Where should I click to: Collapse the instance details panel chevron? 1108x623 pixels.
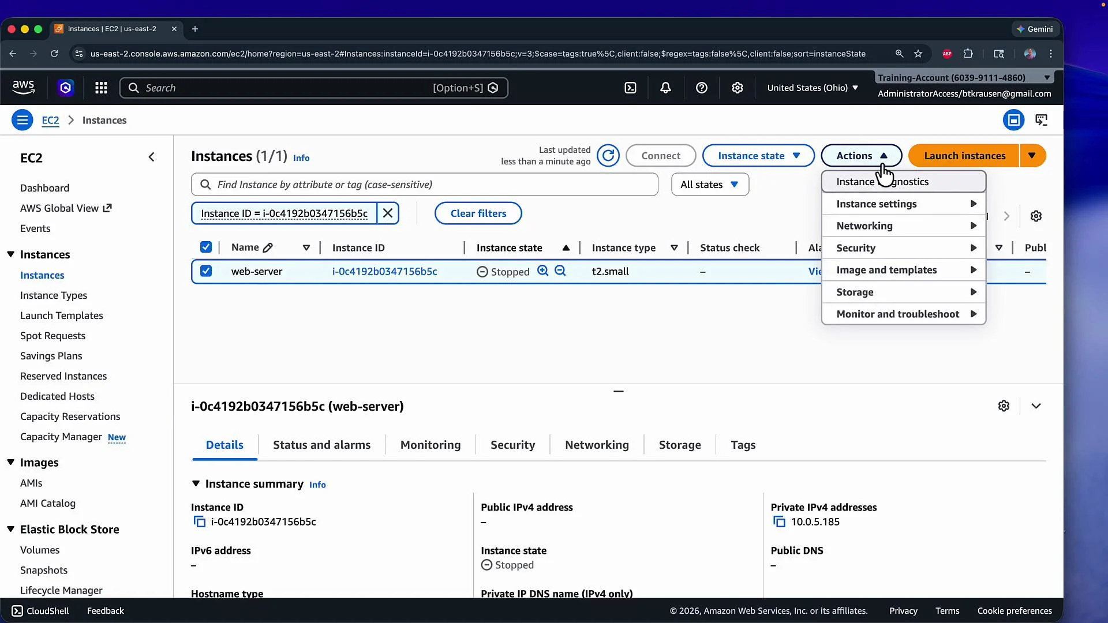(x=1036, y=406)
